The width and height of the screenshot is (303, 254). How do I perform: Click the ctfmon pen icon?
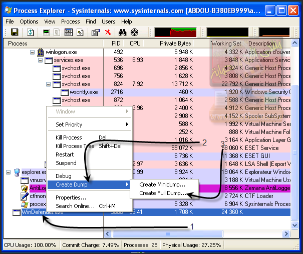(x=25, y=196)
